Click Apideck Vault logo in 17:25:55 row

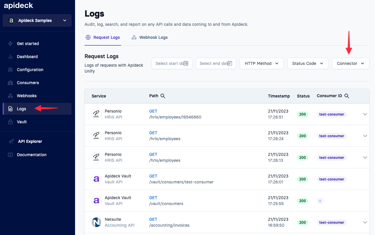click(96, 201)
